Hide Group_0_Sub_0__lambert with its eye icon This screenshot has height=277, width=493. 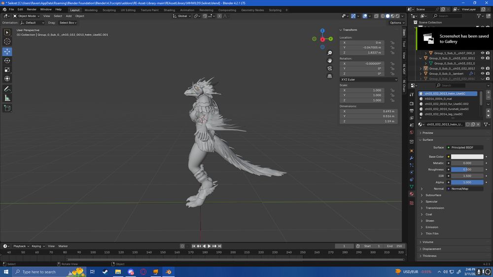[483, 73]
